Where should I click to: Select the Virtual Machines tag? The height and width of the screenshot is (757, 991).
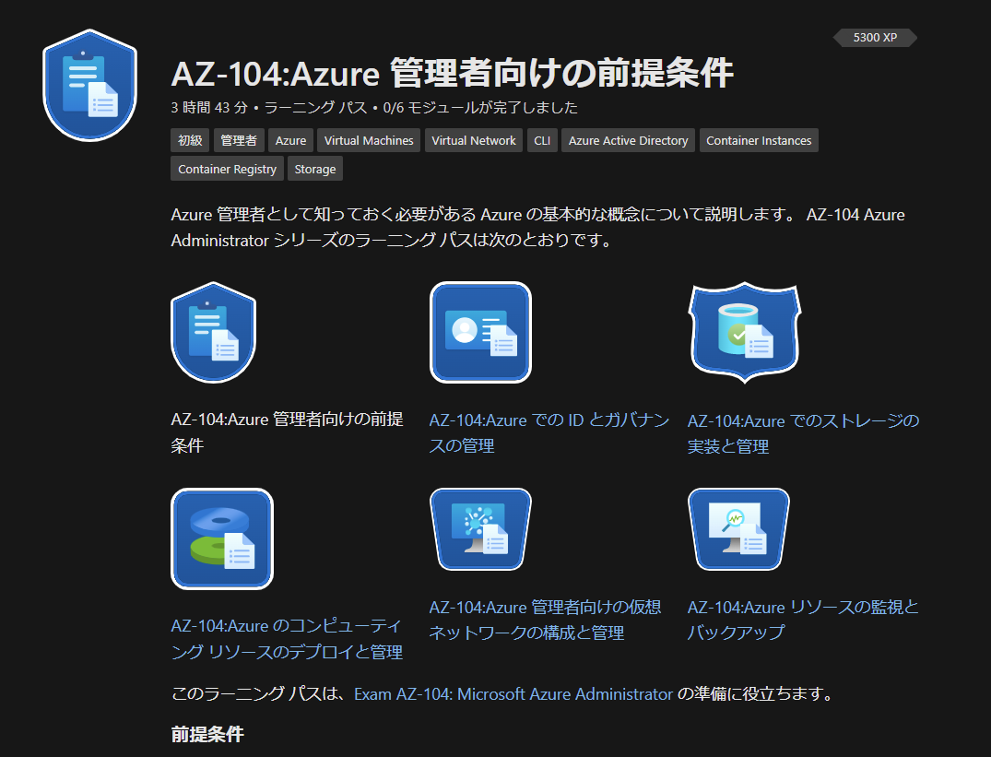click(x=369, y=140)
